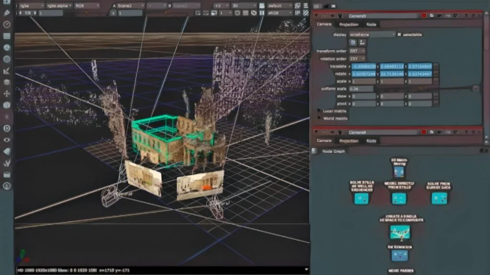Screen dimensions: 490x275
Task: Switch to Projection tab in Camera9 panel
Action: [349, 24]
